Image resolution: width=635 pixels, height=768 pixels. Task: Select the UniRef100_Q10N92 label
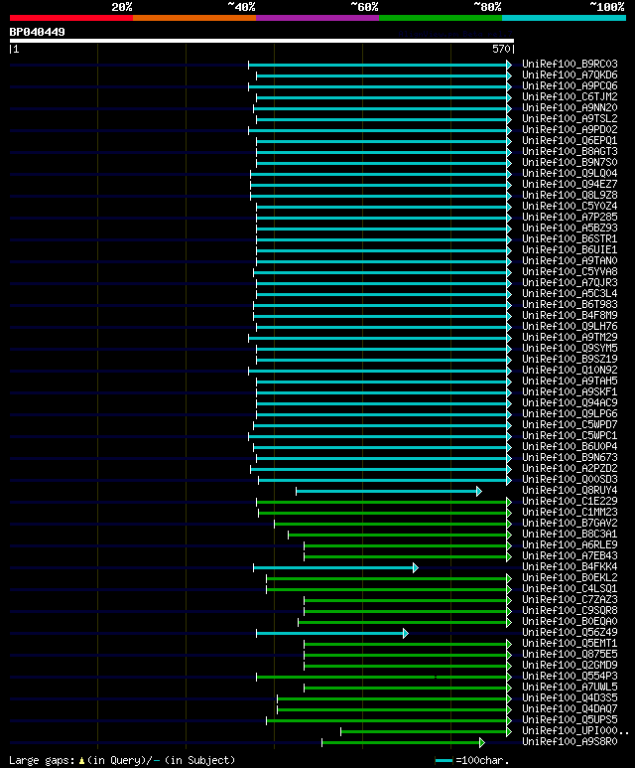tap(570, 370)
